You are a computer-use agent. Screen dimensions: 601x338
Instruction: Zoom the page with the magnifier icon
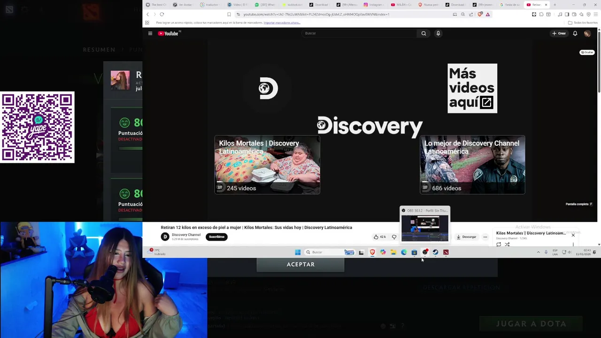(463, 14)
